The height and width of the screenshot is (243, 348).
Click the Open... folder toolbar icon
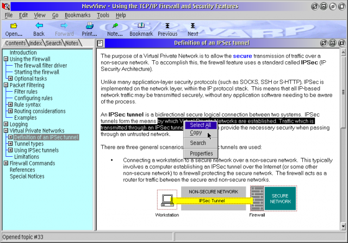(14, 26)
